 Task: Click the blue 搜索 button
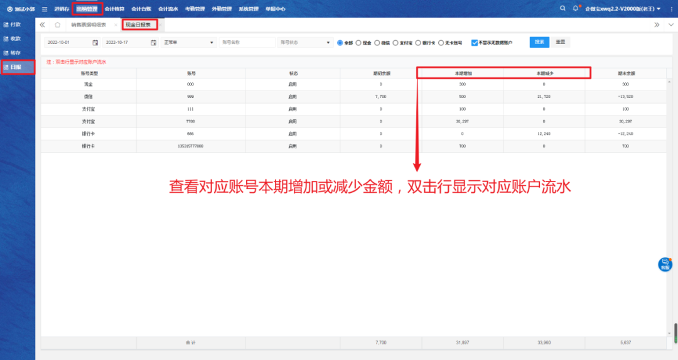pos(539,42)
